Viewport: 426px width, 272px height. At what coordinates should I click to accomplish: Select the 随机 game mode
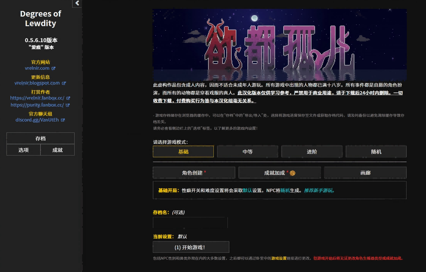(376, 151)
